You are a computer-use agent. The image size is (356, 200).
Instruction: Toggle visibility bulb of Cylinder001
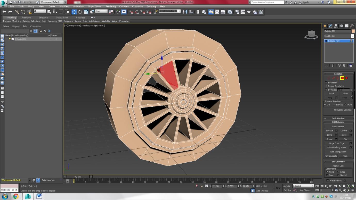10,39
